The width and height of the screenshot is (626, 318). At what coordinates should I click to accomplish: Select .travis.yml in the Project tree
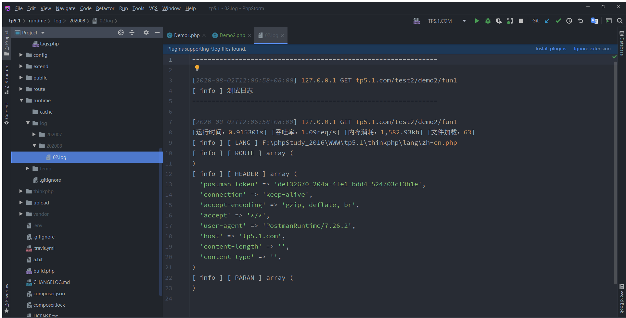(44, 248)
